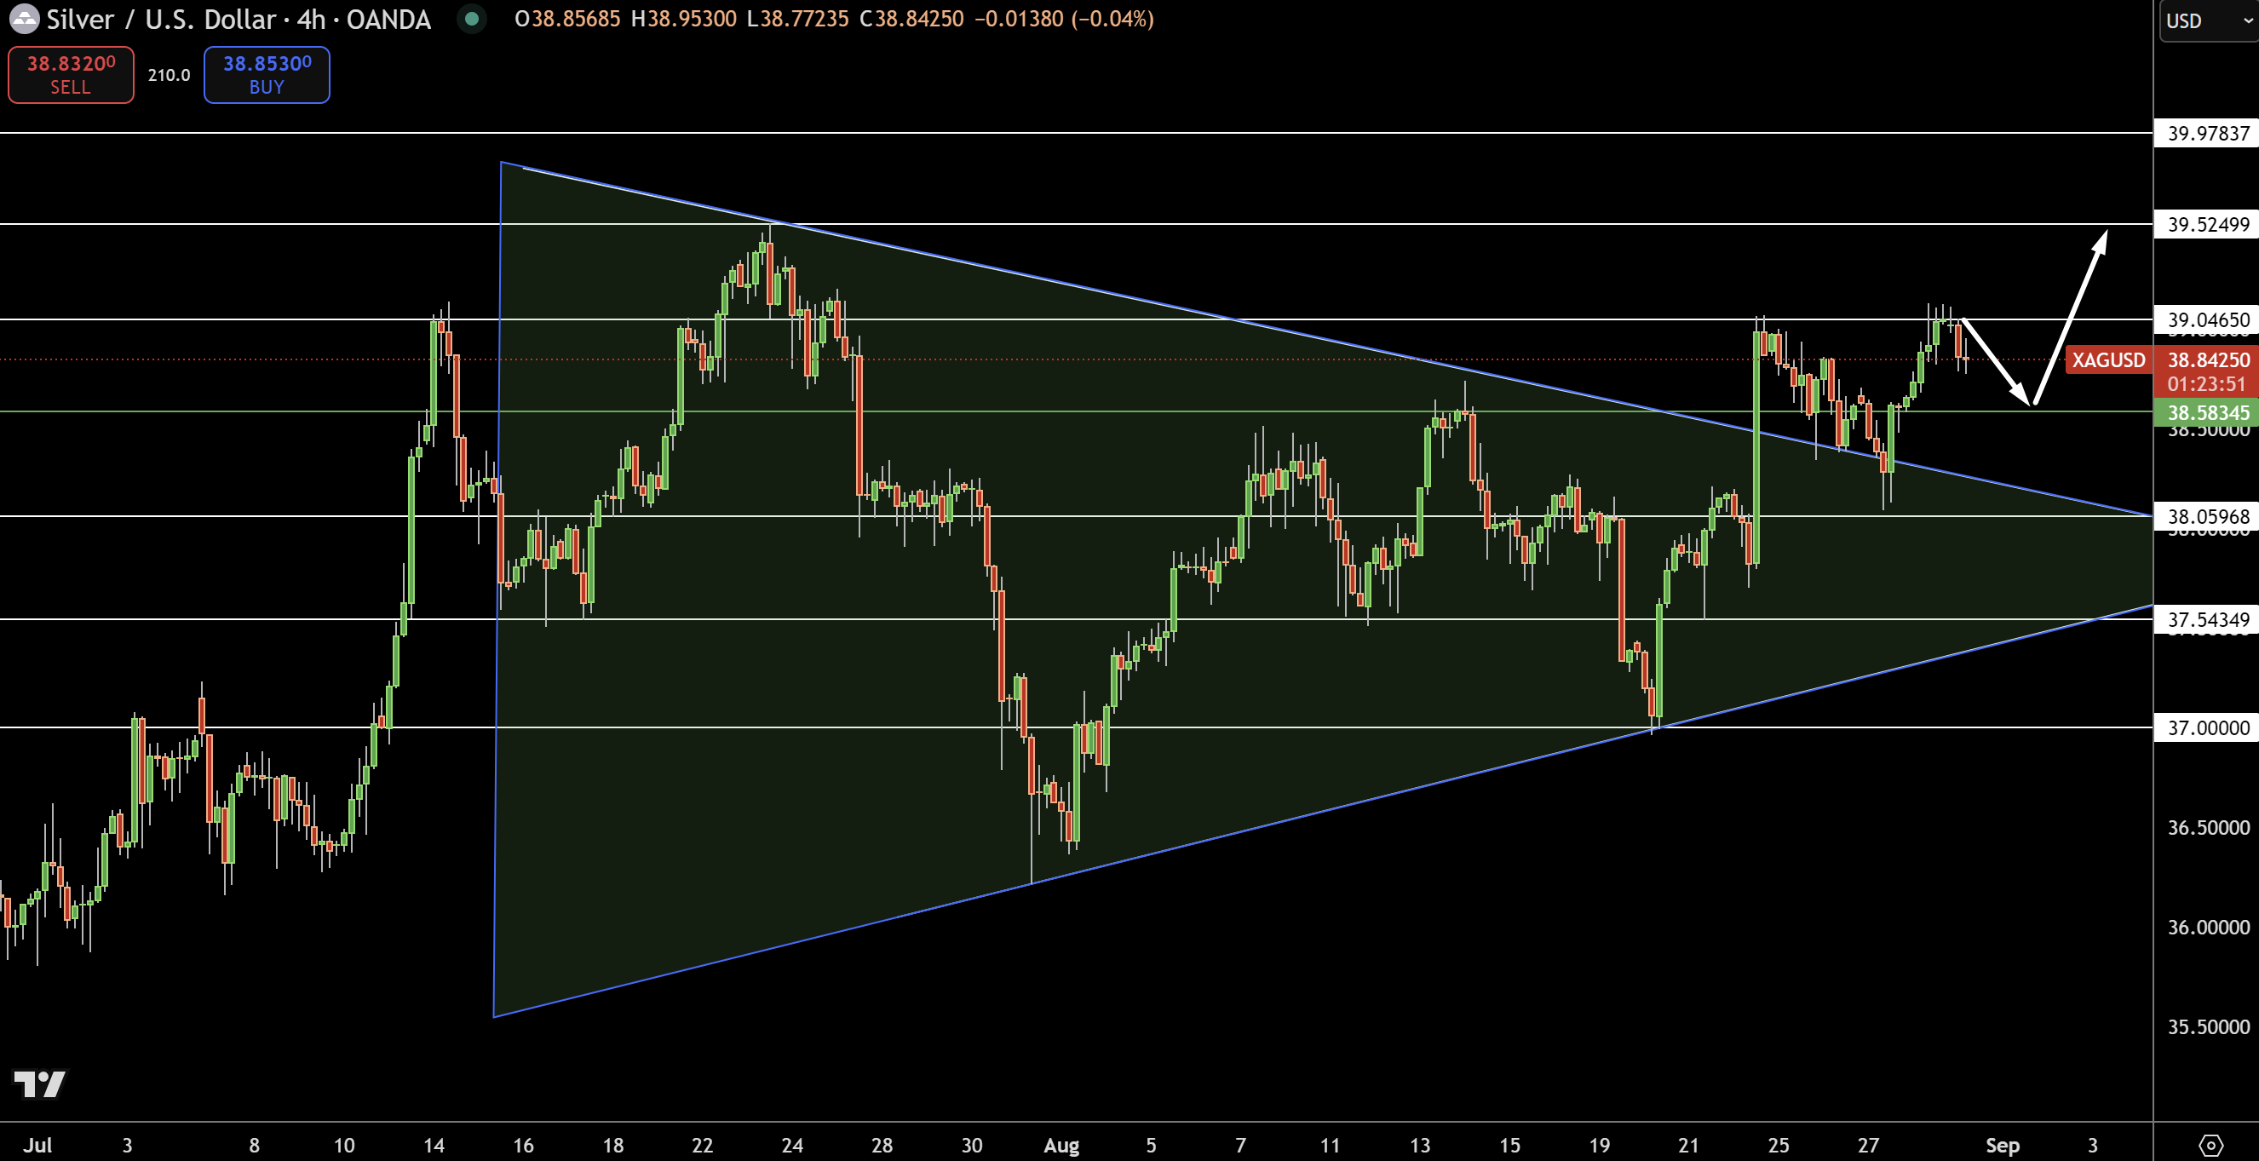
Task: Click the XAGUSD current price tag
Action: pyautogui.click(x=2107, y=359)
